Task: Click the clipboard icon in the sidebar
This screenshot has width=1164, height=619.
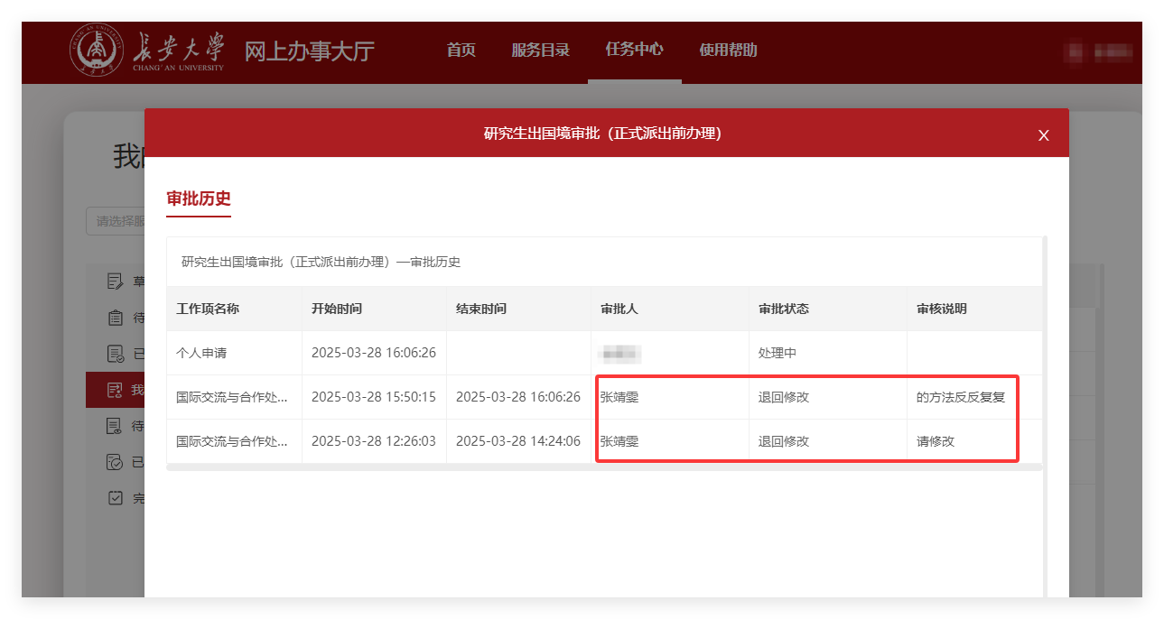Action: point(115,318)
